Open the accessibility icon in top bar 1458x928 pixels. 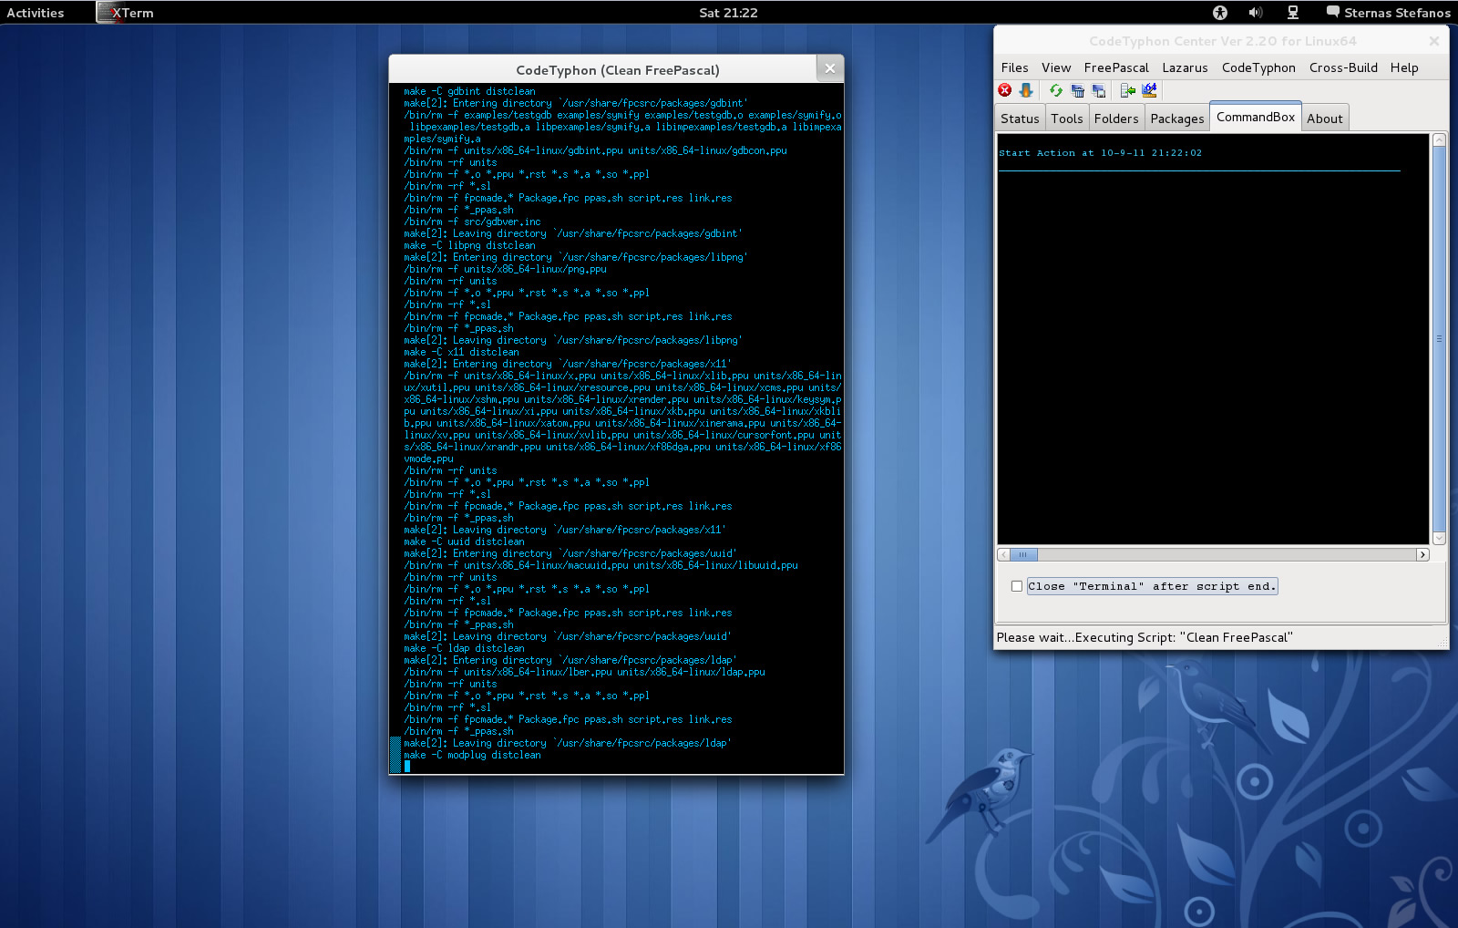(1220, 13)
